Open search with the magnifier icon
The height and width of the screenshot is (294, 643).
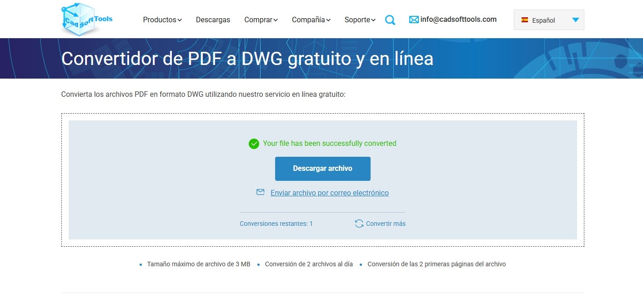pyautogui.click(x=390, y=20)
